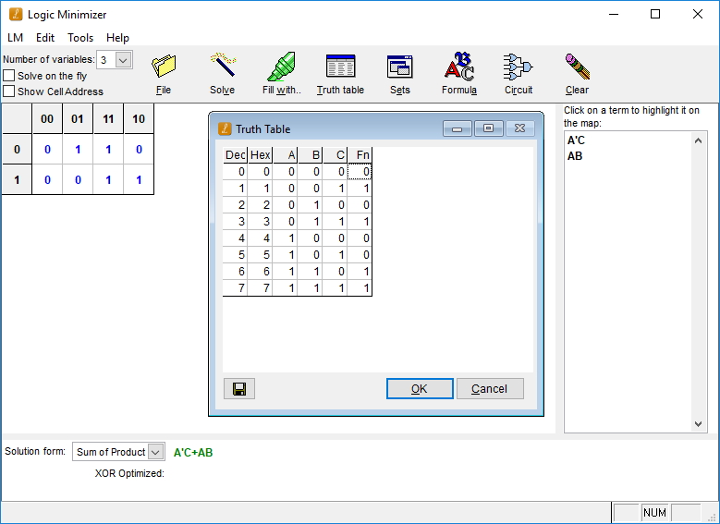720x524 pixels.
Task: Select Fn cell in truth table row 0
Action: coord(360,172)
